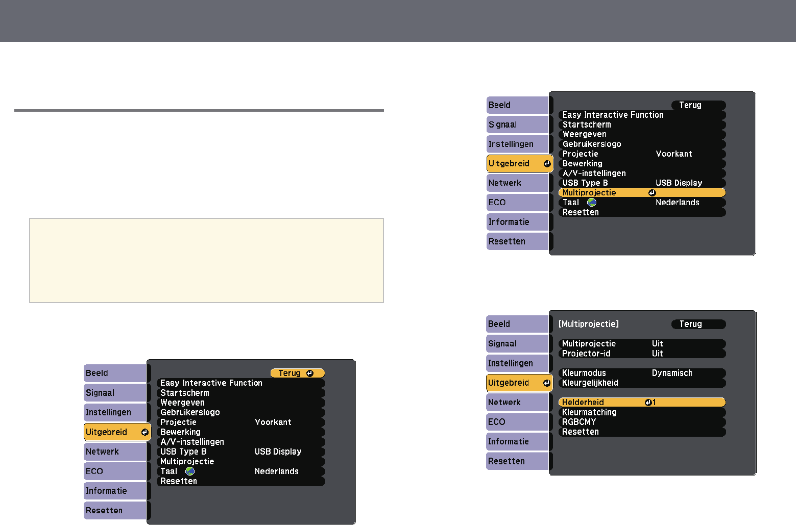
Task: Open the Kleurmatching option
Action: (642, 412)
